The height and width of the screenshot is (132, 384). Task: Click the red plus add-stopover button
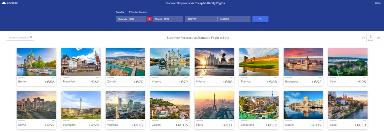149,19
